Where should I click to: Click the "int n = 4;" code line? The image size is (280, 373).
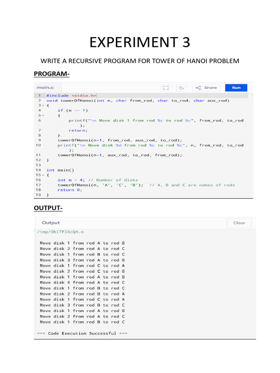pos(71,180)
